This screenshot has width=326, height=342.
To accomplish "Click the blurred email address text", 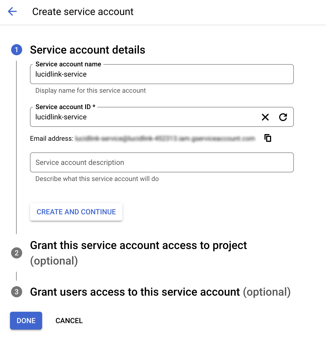I will 165,138.
